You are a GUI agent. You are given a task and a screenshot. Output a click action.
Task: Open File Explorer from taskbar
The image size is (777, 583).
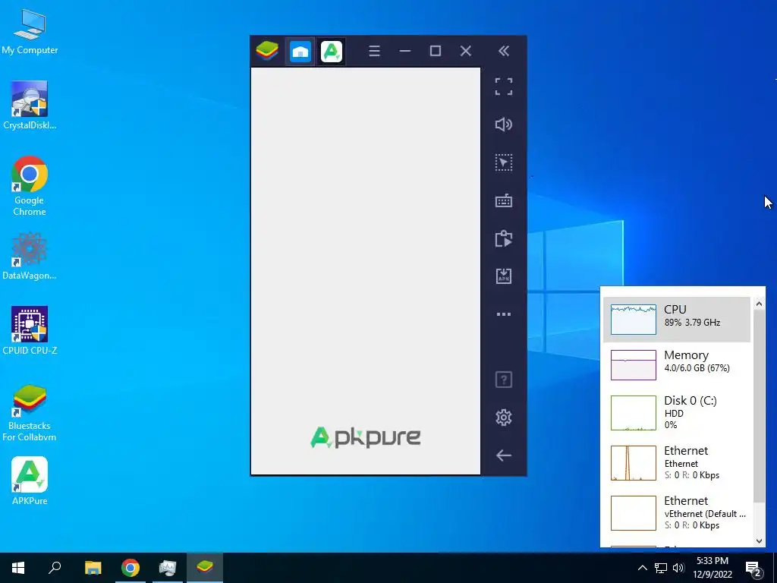click(93, 568)
